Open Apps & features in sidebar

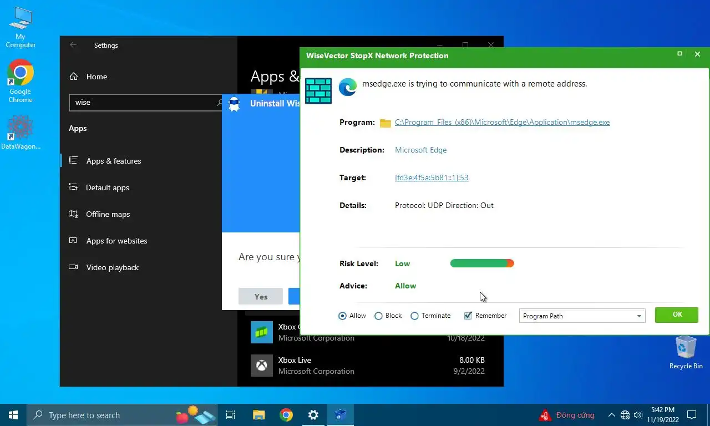(x=148, y=161)
